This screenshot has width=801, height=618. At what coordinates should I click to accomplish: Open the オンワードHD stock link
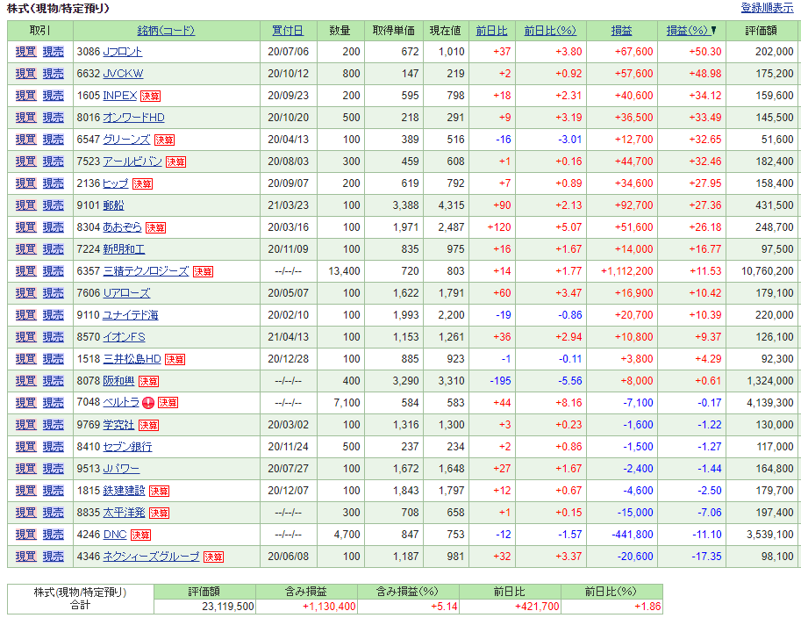coord(134,118)
